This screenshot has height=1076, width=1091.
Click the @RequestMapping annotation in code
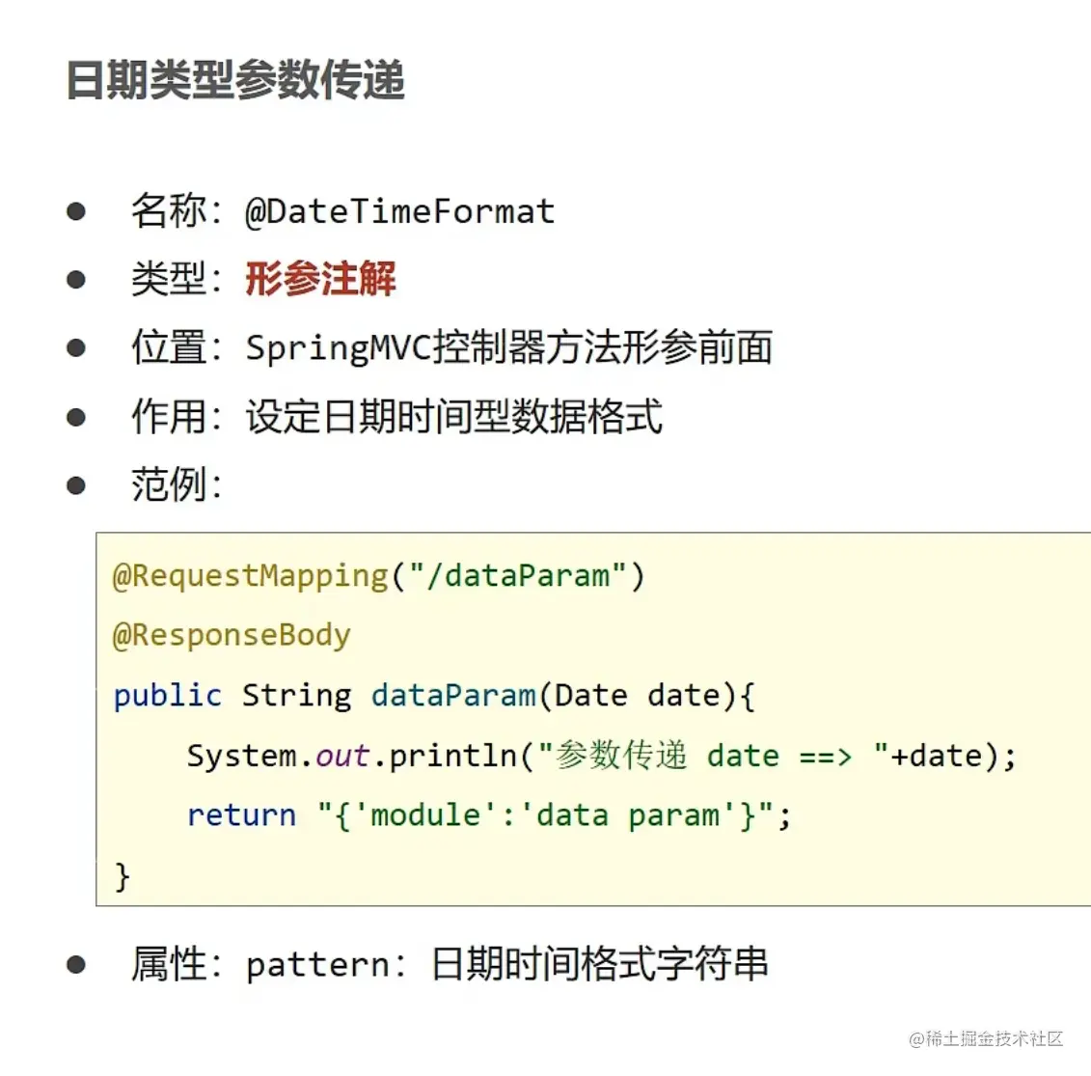click(251, 576)
